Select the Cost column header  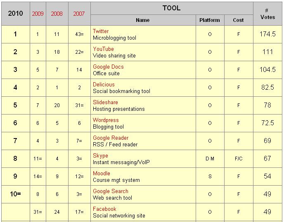coord(239,20)
